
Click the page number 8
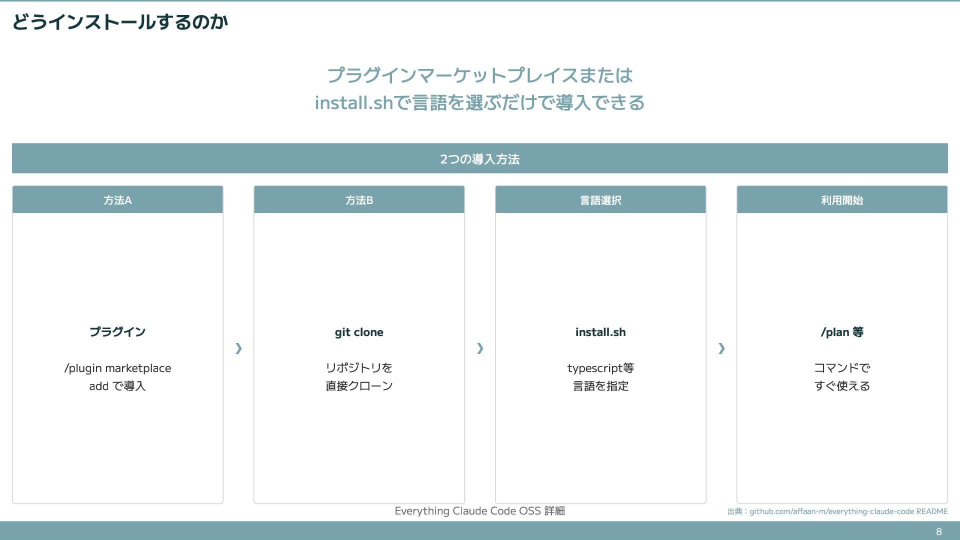(938, 531)
